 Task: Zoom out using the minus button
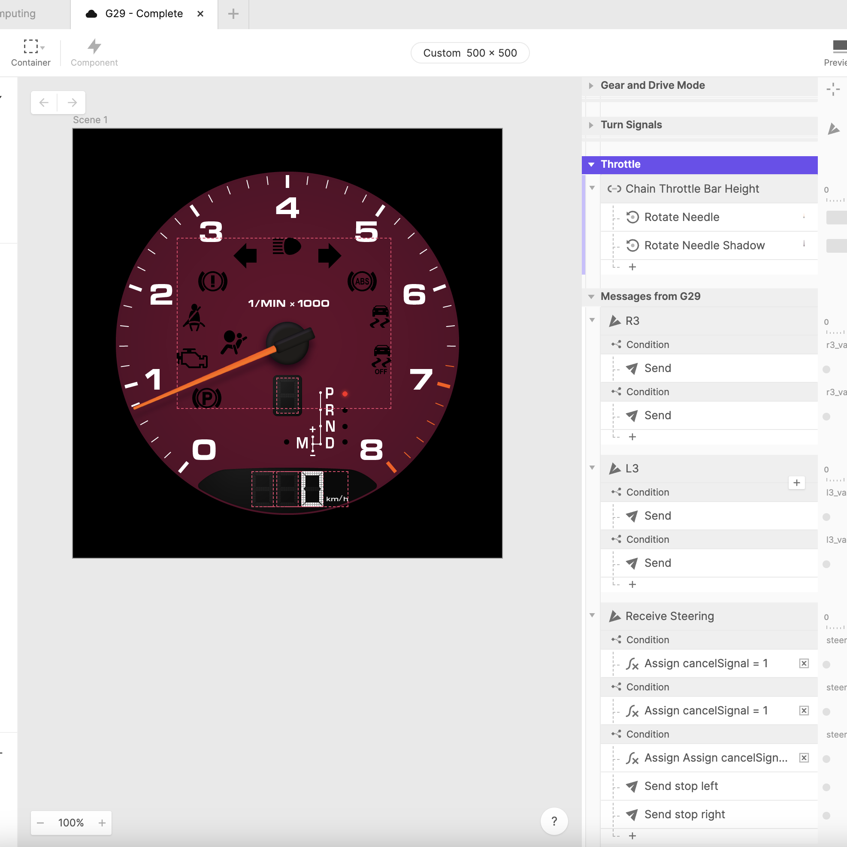click(40, 823)
